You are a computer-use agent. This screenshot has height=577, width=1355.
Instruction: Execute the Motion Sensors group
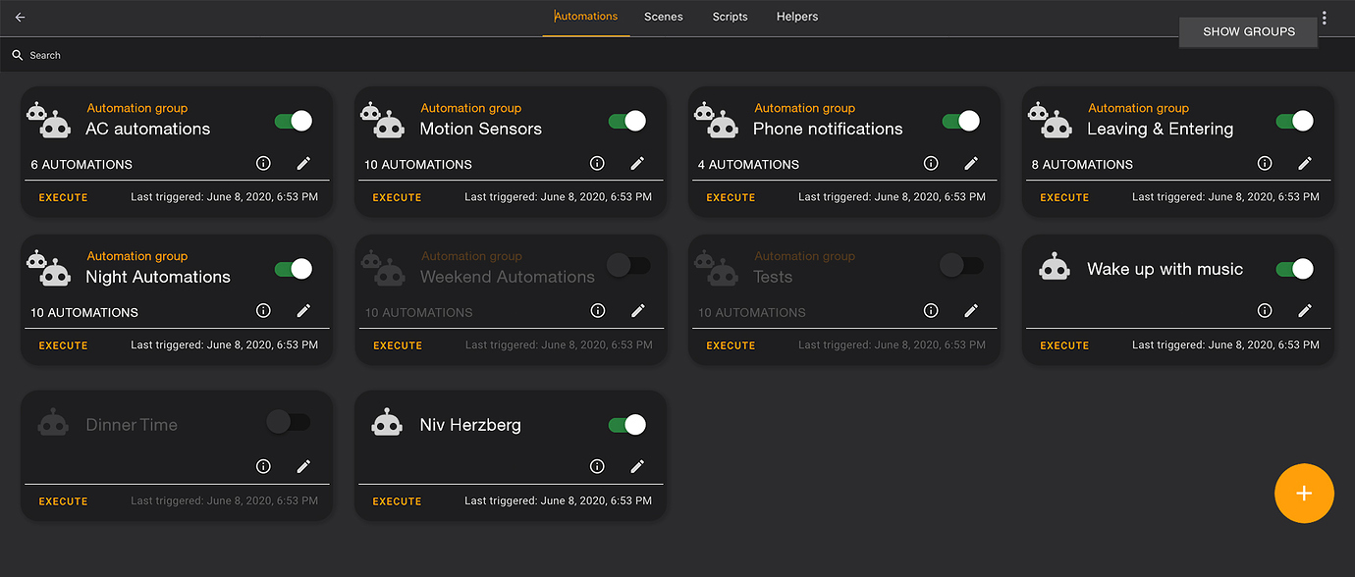(398, 197)
